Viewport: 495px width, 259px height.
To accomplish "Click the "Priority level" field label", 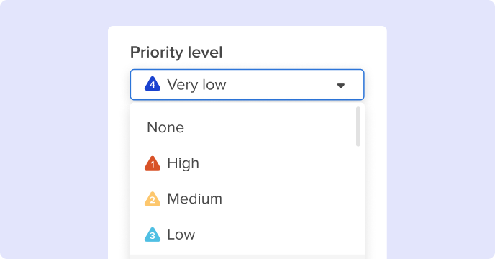I will pos(176,53).
